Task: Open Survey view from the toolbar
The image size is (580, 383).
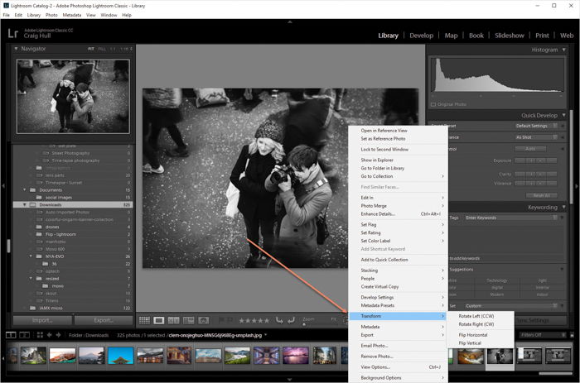Action: pyautogui.click(x=188, y=320)
